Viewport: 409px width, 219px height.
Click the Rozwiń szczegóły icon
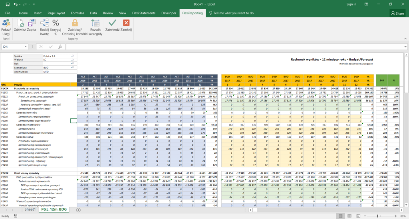click(x=95, y=23)
